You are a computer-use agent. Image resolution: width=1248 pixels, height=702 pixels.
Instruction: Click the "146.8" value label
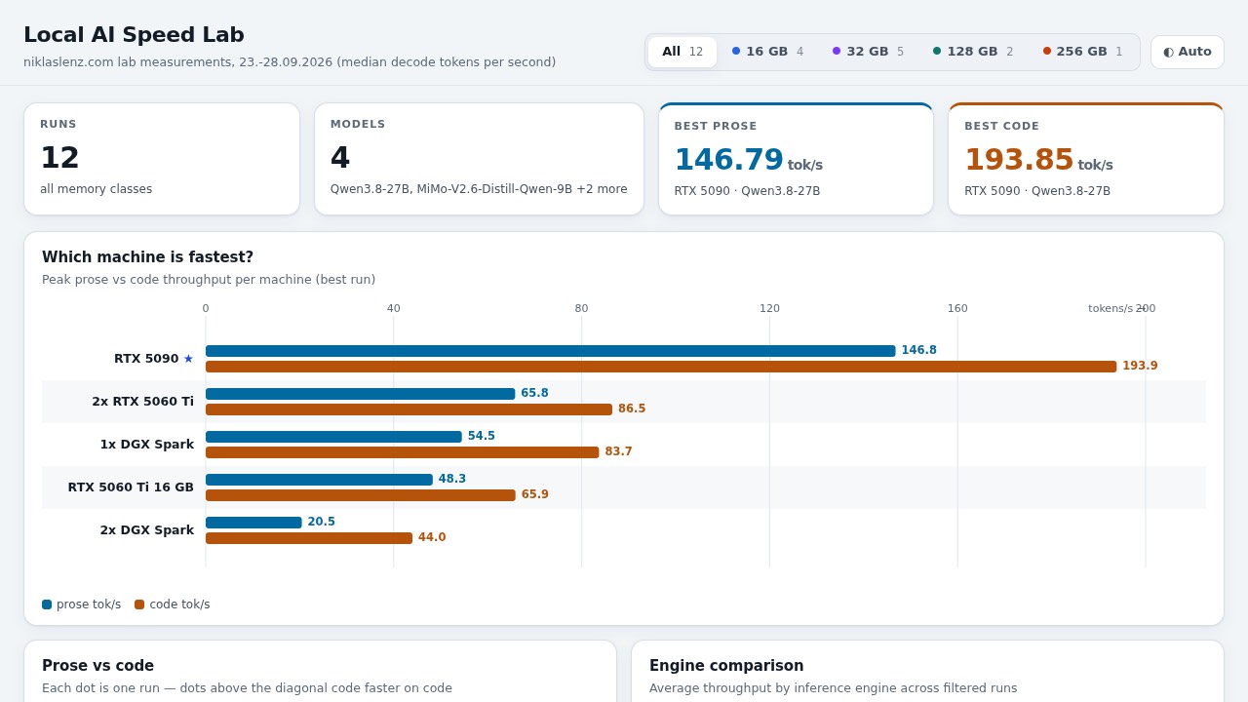click(x=918, y=351)
